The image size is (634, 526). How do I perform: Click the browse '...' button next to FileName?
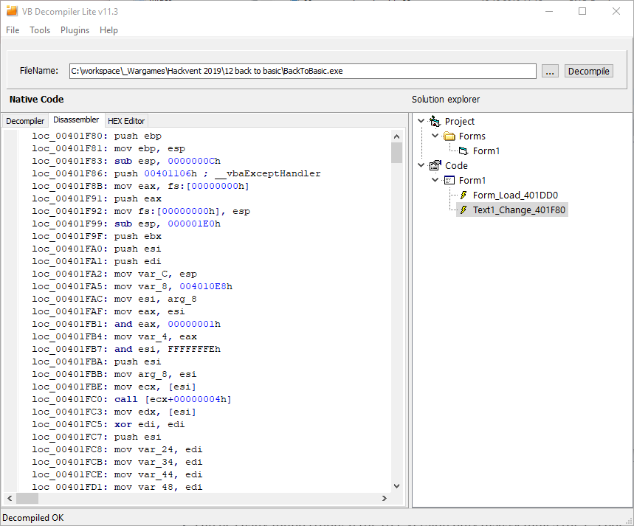(550, 71)
